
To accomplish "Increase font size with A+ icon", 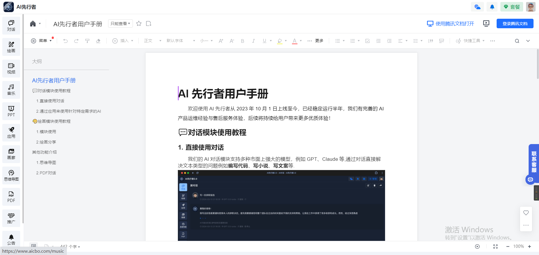I will pyautogui.click(x=221, y=41).
